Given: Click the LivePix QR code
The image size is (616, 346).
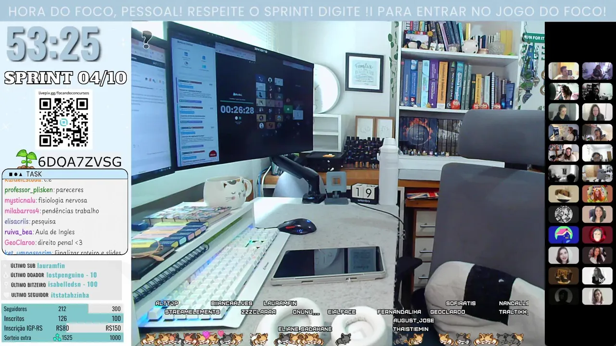Looking at the screenshot, I should point(64,123).
